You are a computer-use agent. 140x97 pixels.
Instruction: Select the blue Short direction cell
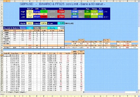point(37,17)
